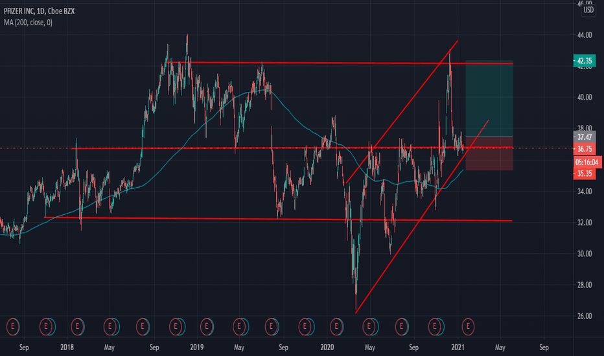Click the 37.47 entry price label
The width and height of the screenshot is (604, 356).
[x=585, y=137]
